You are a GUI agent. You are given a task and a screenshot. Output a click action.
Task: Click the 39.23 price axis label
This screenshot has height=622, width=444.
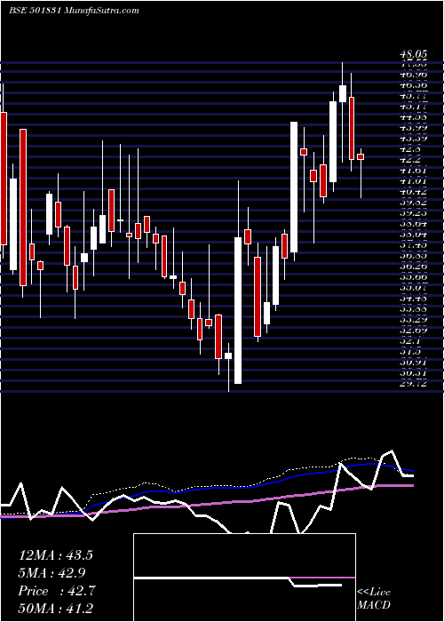414,213
